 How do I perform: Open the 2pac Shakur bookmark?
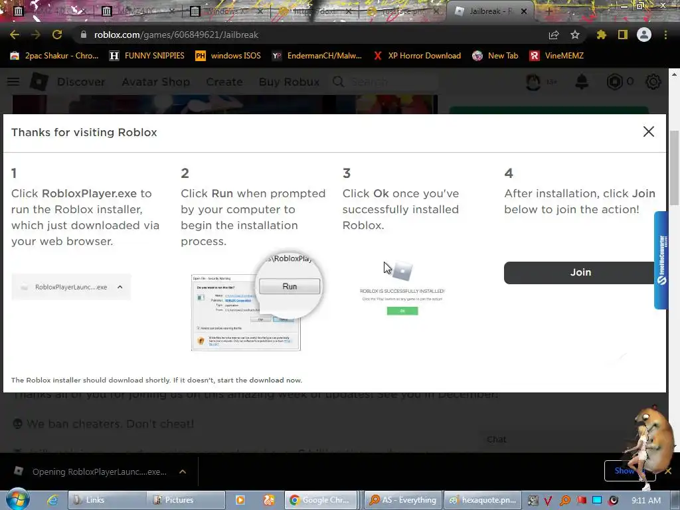coord(54,56)
